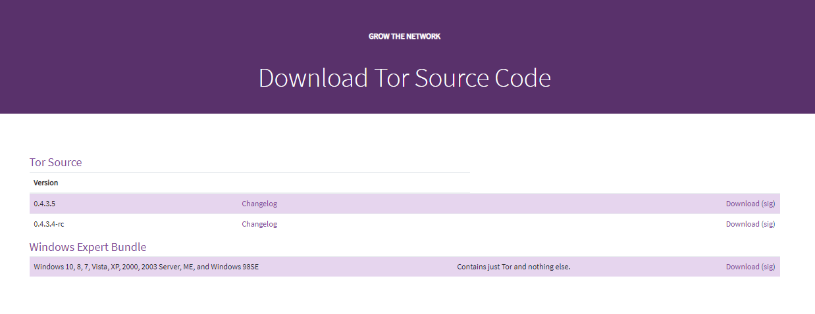The height and width of the screenshot is (314, 815).
Task: Click the Version column header
Action: [46, 183]
